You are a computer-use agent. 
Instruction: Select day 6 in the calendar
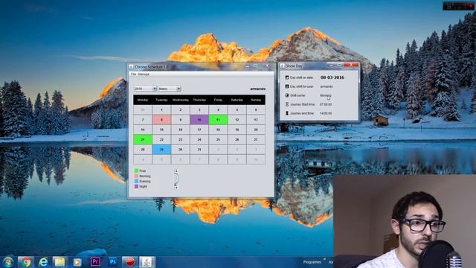click(256, 109)
